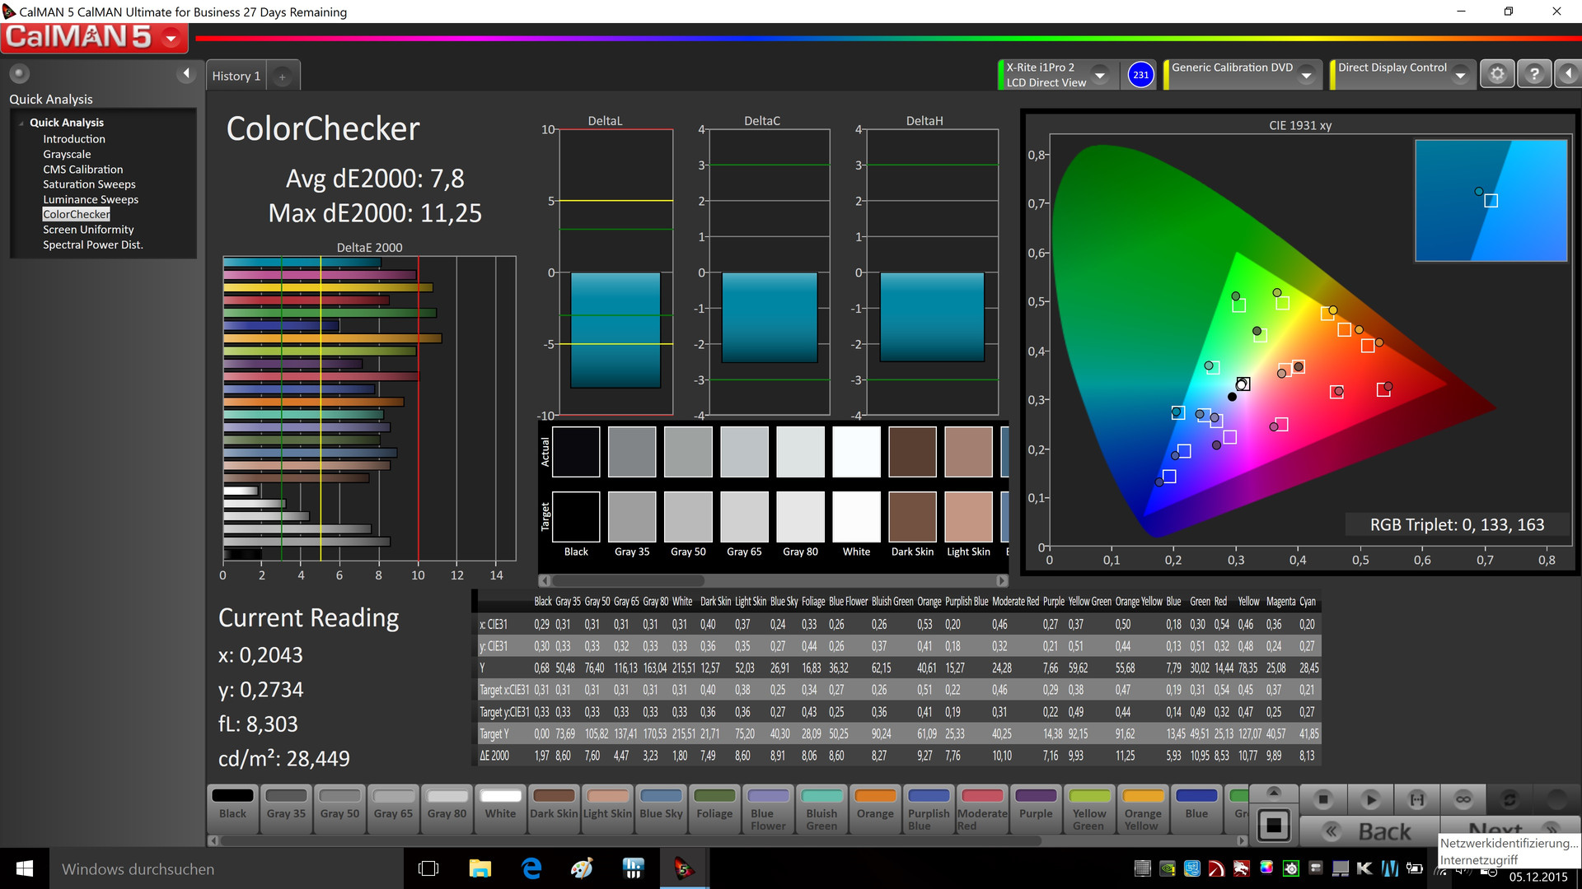Screen dimensions: 1582x889
Task: Click the help question mark button
Action: (x=1533, y=75)
